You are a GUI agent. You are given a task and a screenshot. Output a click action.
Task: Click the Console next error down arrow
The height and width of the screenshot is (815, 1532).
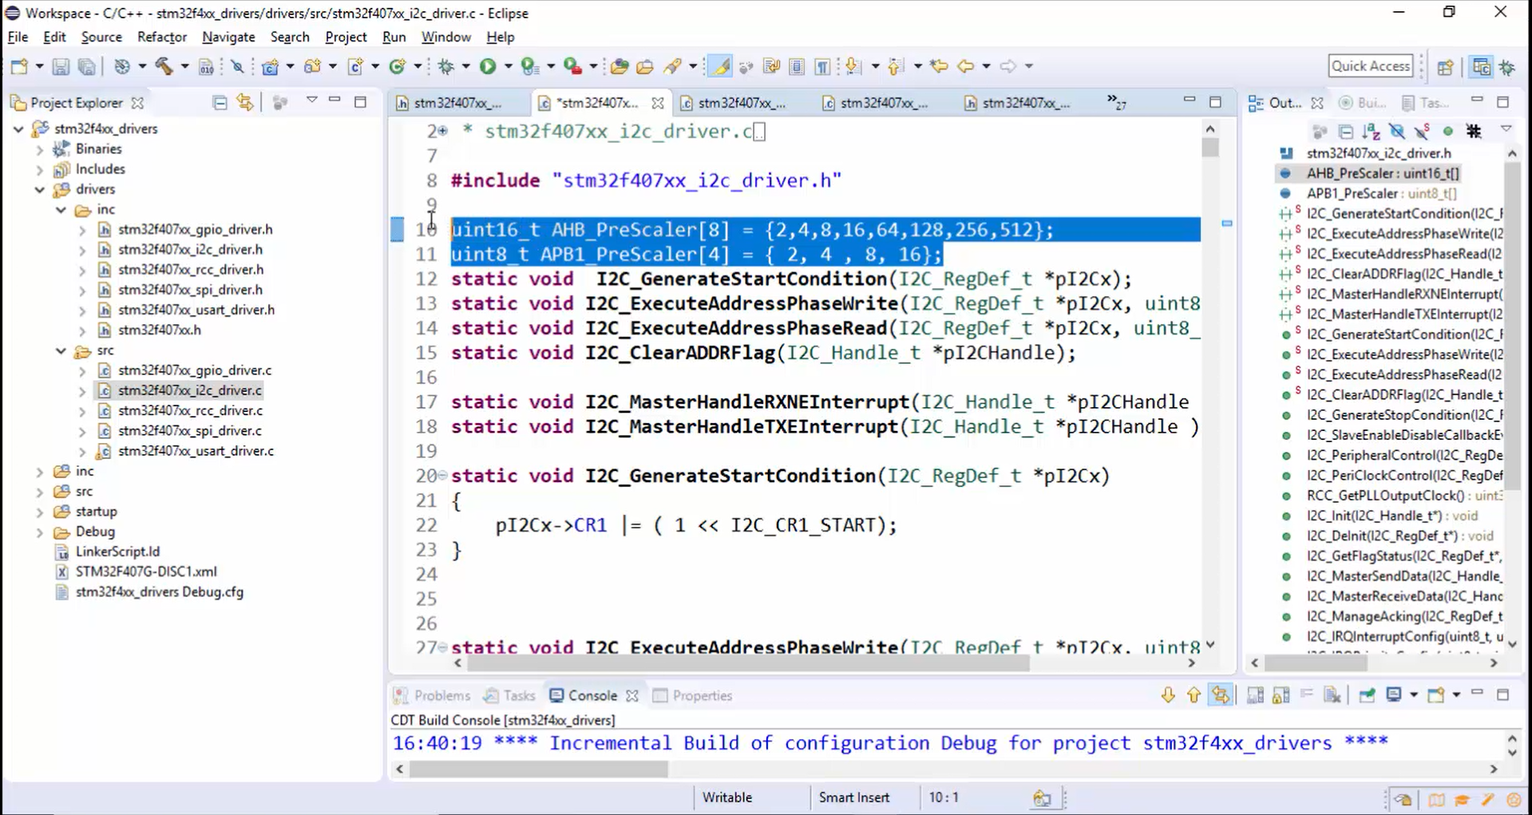pos(1168,695)
